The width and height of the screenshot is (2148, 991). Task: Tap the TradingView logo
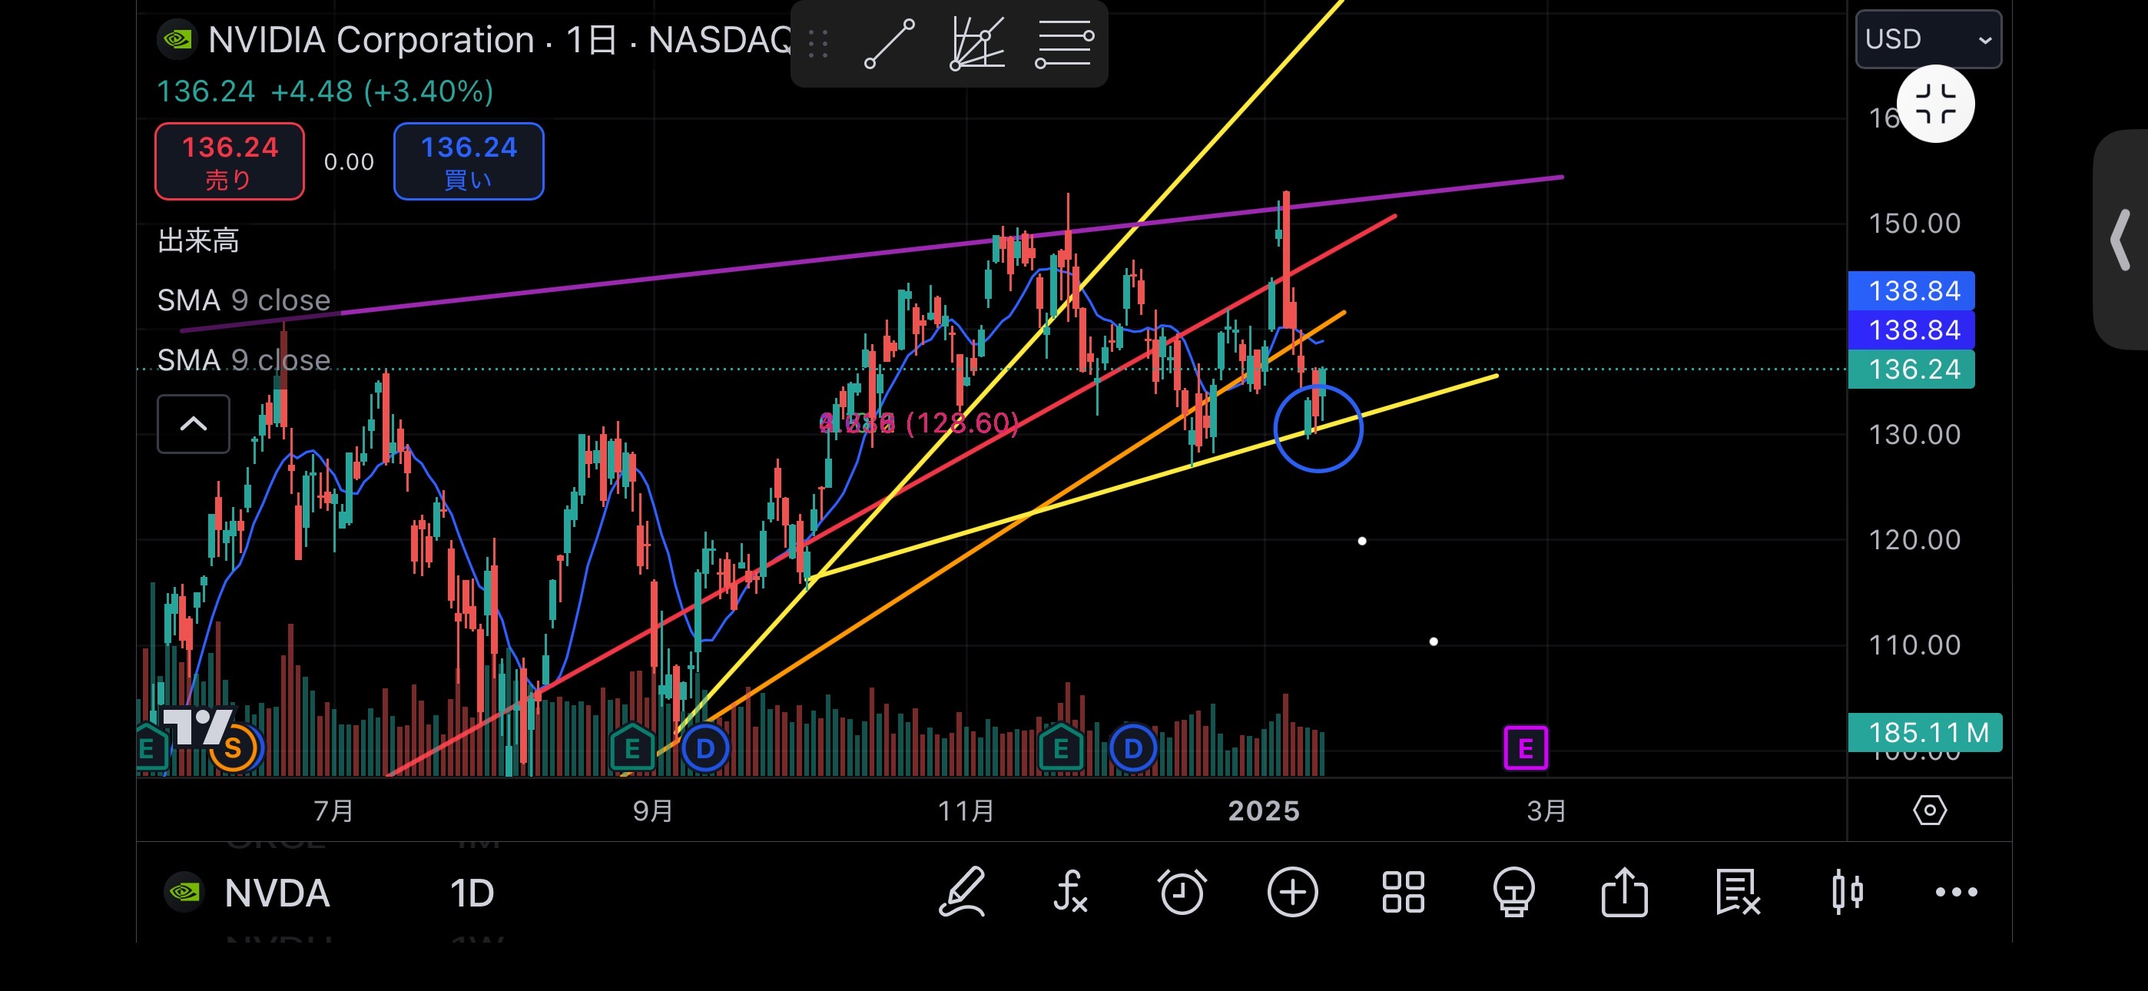pos(197,726)
